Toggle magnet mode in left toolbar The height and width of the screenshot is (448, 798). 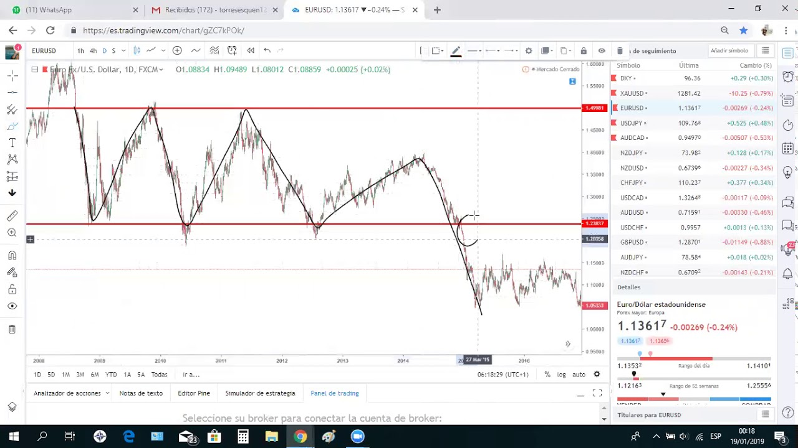(x=12, y=255)
